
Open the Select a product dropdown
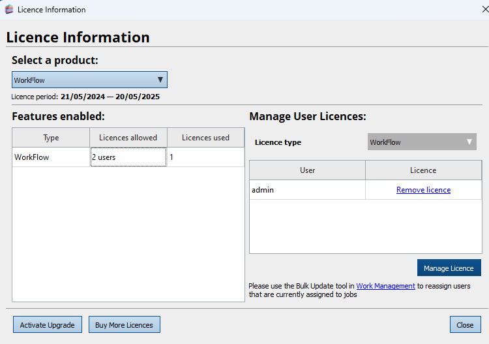89,80
